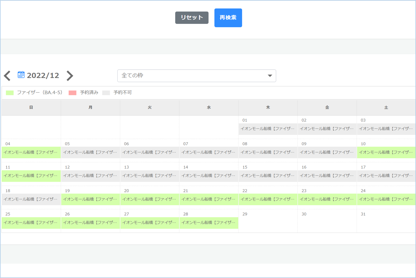Click the unavailable slot on December 14

pyautogui.click(x=209, y=176)
